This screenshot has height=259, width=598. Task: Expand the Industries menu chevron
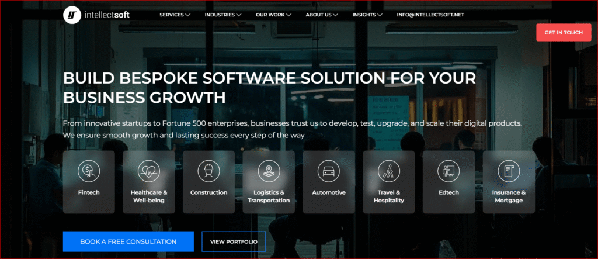pos(239,15)
